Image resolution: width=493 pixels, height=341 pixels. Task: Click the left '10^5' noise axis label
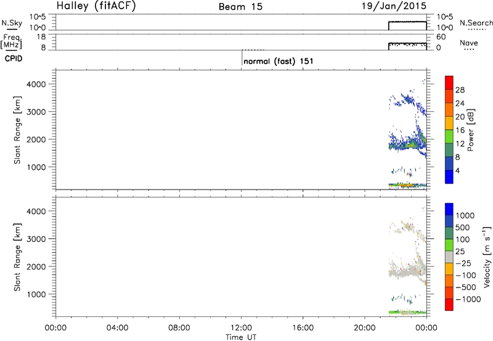pos(38,17)
